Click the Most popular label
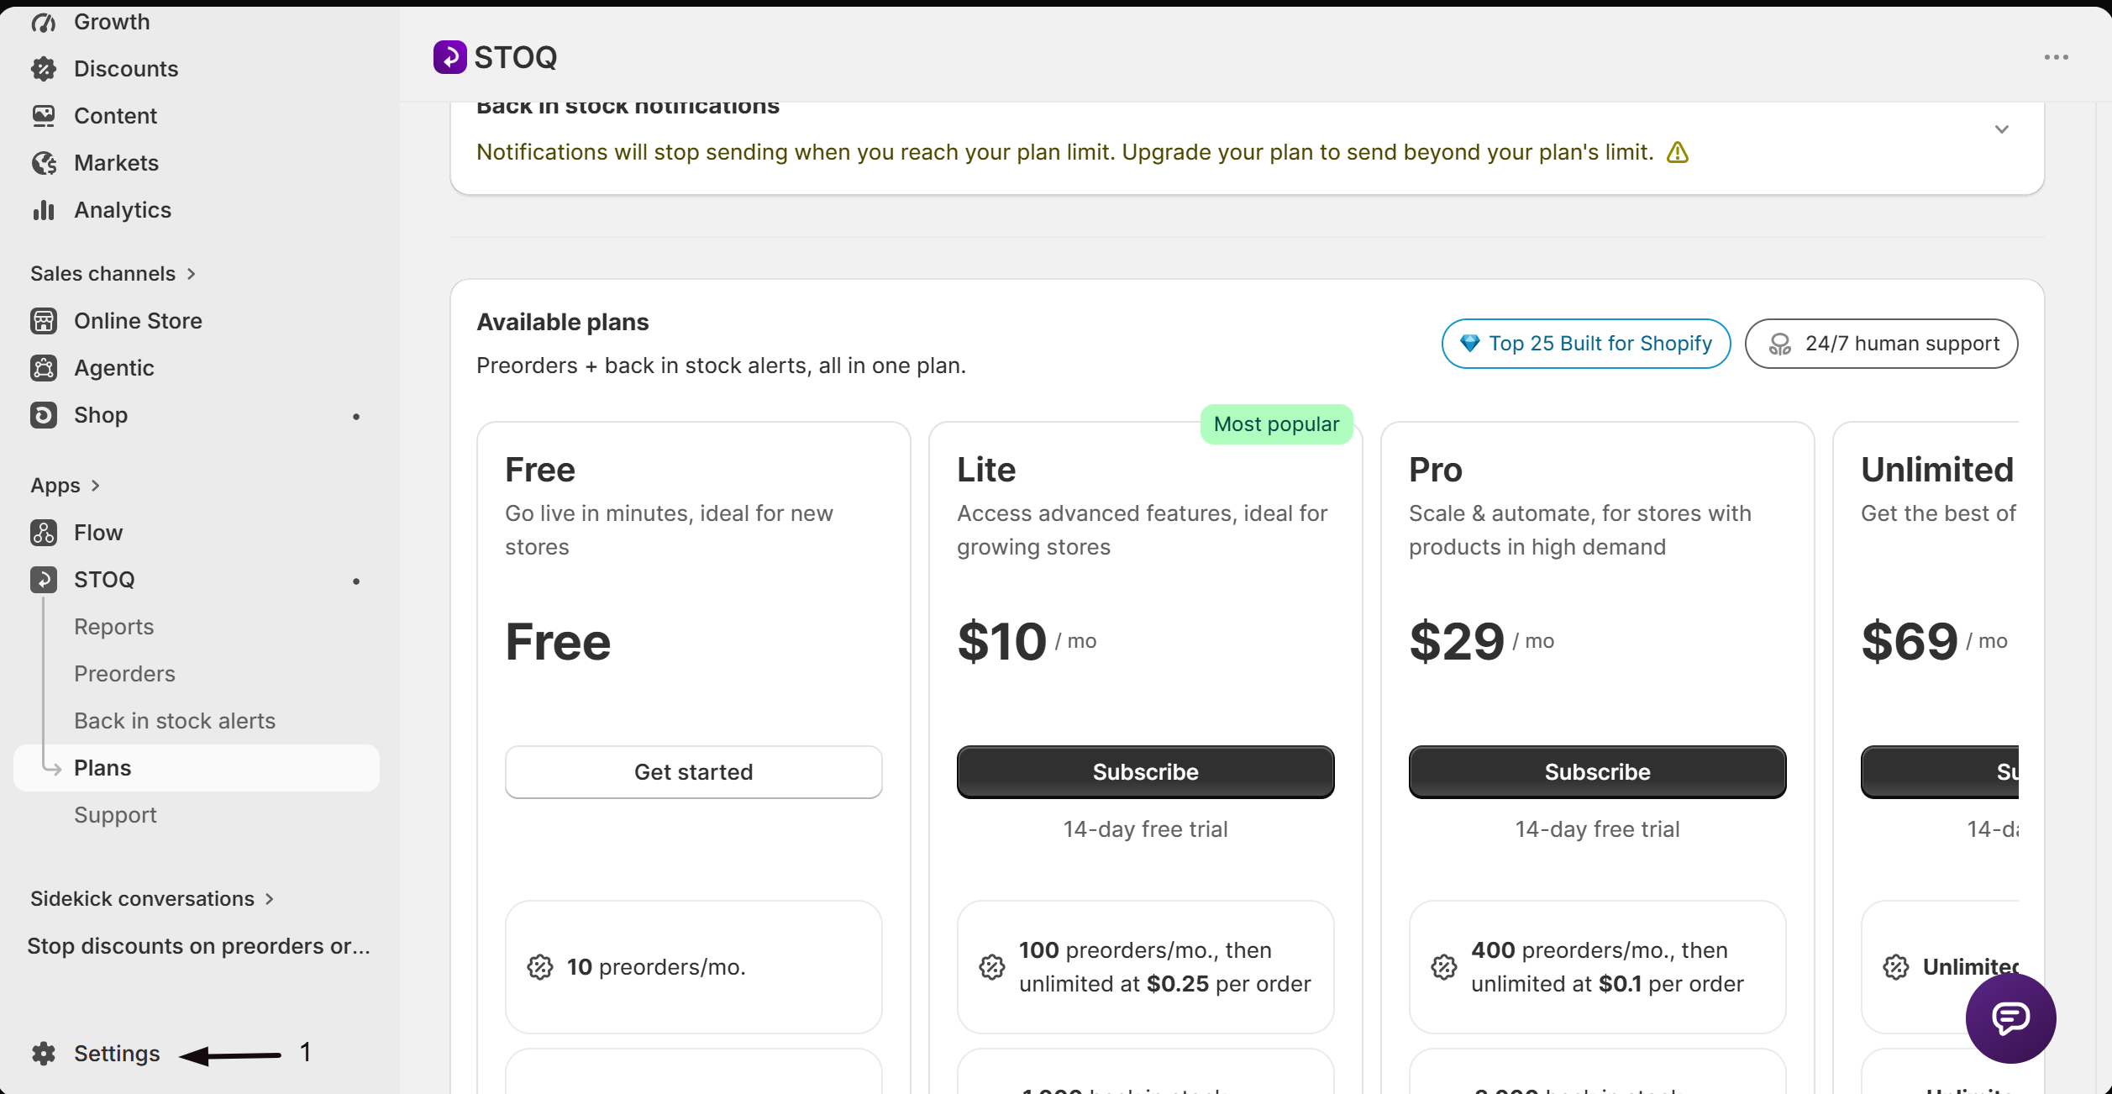Image resolution: width=2112 pixels, height=1094 pixels. pyautogui.click(x=1277, y=424)
